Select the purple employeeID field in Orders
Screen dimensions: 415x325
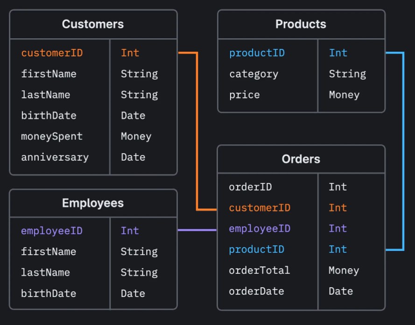coord(260,228)
